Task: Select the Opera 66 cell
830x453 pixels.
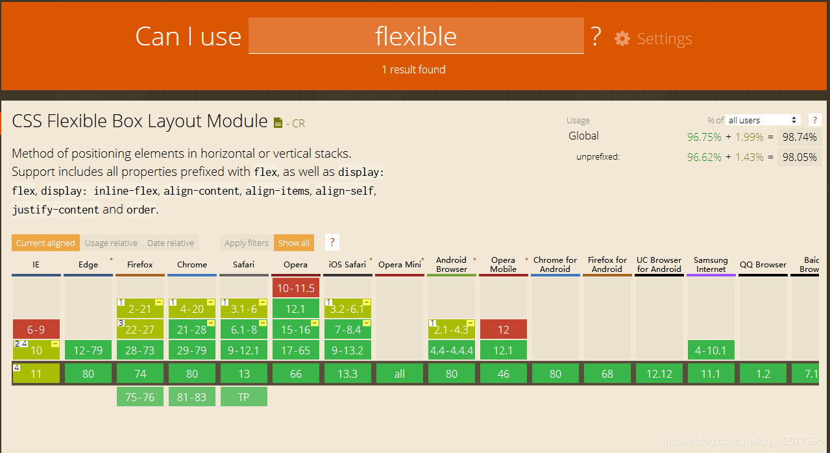Action: click(296, 373)
